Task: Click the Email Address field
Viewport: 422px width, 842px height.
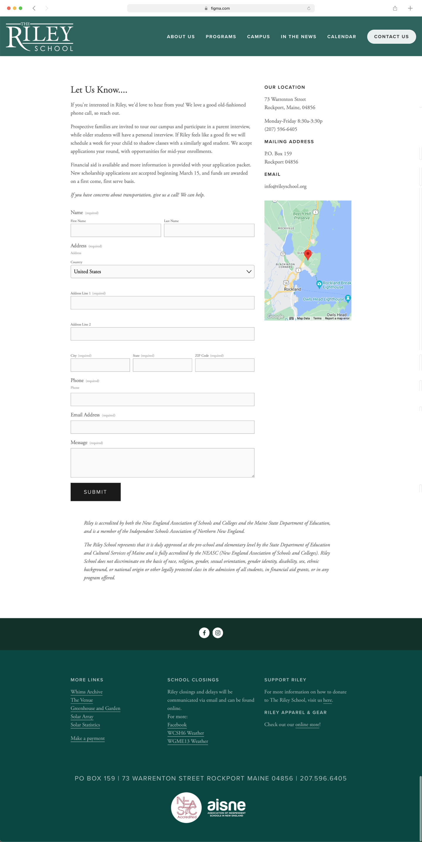Action: tap(163, 427)
